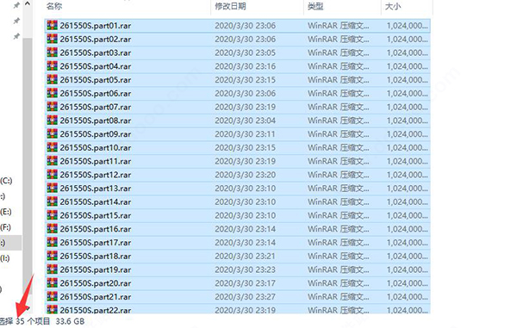Viewport: 517px width, 328px height.
Task: Select the 261550S.part03.rar file name
Action: [x=96, y=53]
